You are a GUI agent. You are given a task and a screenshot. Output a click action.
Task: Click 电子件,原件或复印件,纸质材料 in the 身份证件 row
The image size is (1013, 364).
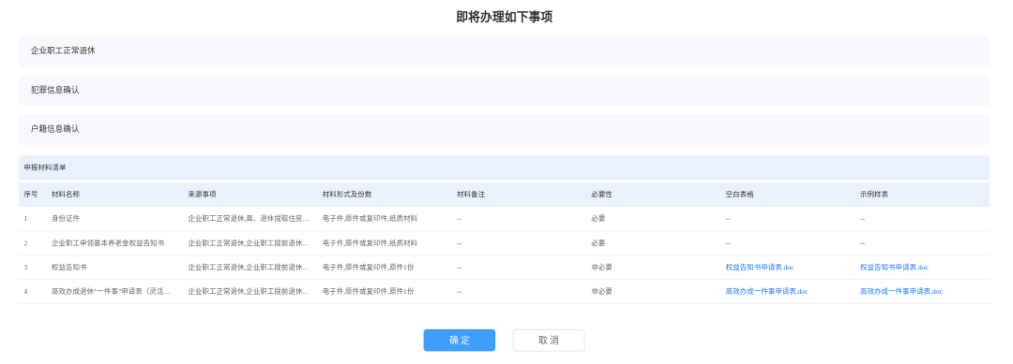370,219
